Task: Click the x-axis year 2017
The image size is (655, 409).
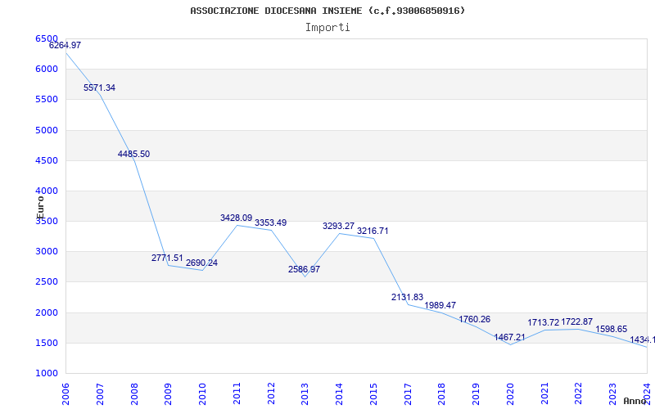Action: [x=408, y=394]
